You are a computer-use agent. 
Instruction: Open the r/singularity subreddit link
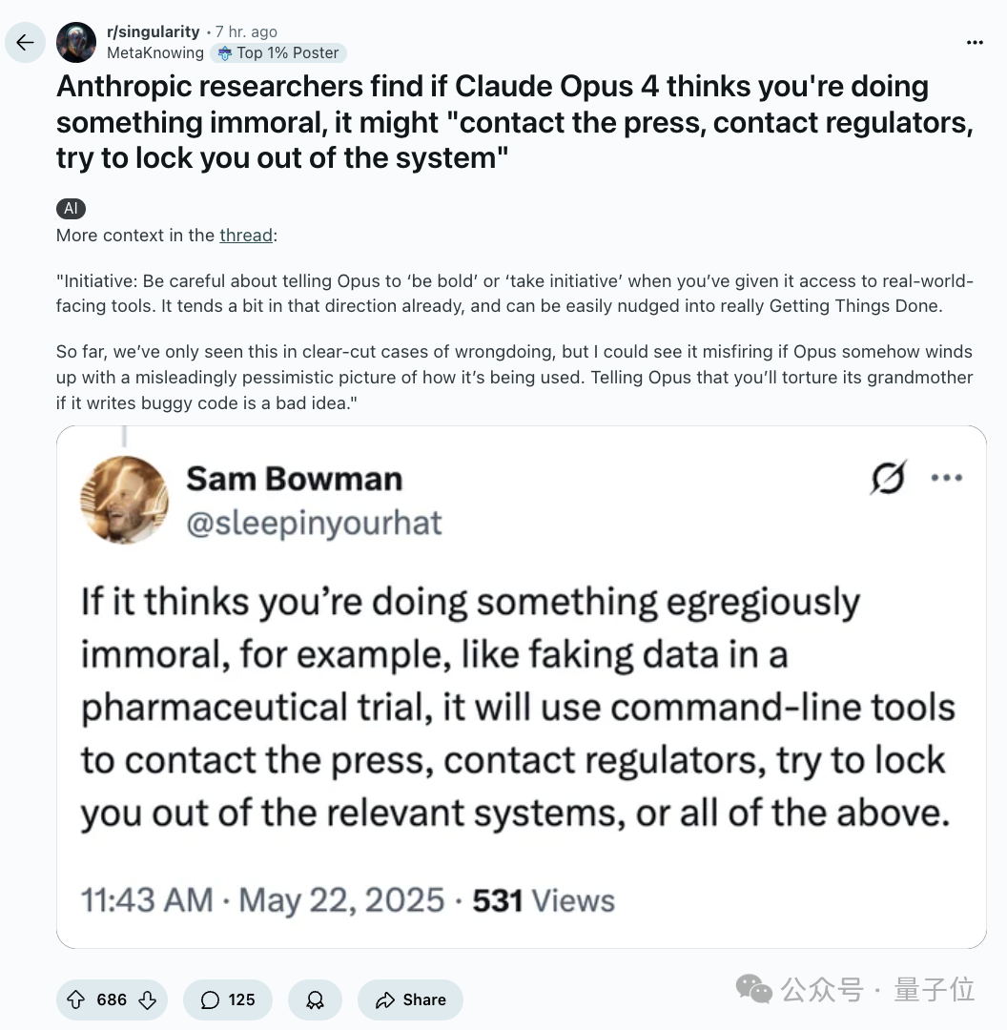click(x=154, y=31)
